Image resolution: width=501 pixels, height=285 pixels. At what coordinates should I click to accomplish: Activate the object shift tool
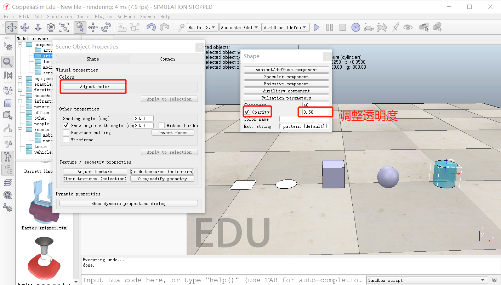pos(93,27)
